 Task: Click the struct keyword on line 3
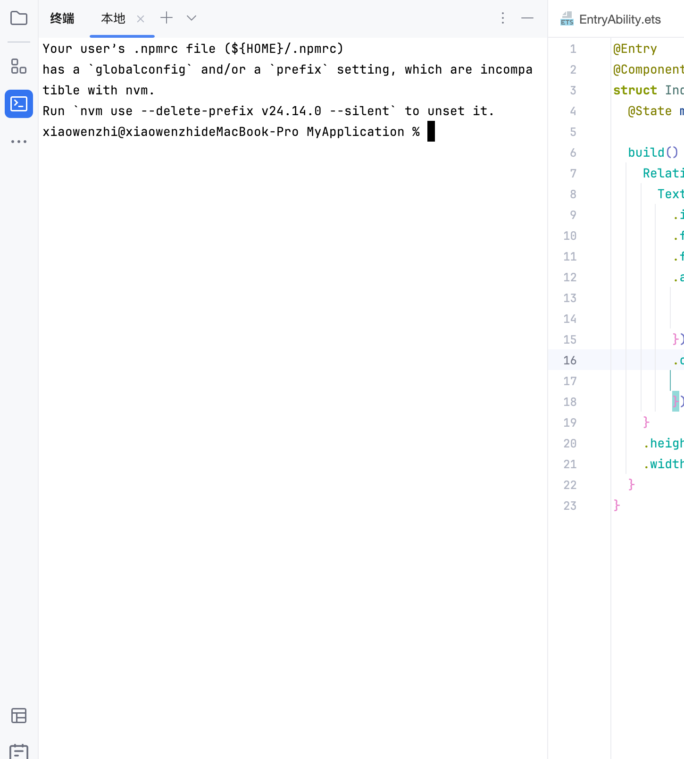coord(635,90)
